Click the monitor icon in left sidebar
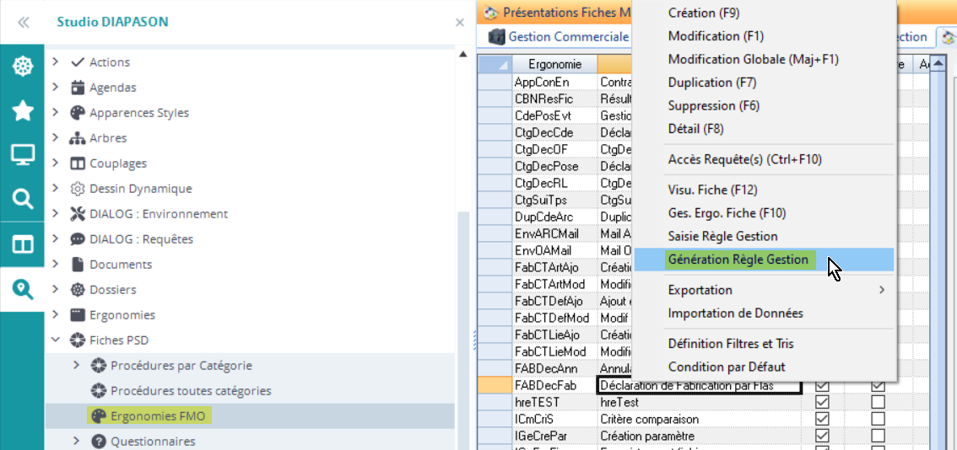 point(22,155)
